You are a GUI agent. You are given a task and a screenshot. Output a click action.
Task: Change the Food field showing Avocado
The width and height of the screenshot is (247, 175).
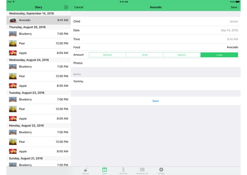[x=156, y=47]
